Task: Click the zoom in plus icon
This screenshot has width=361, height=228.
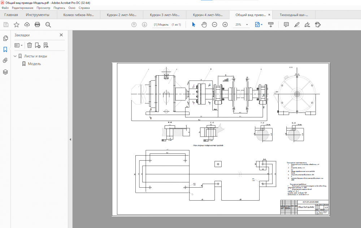Action: click(x=225, y=24)
